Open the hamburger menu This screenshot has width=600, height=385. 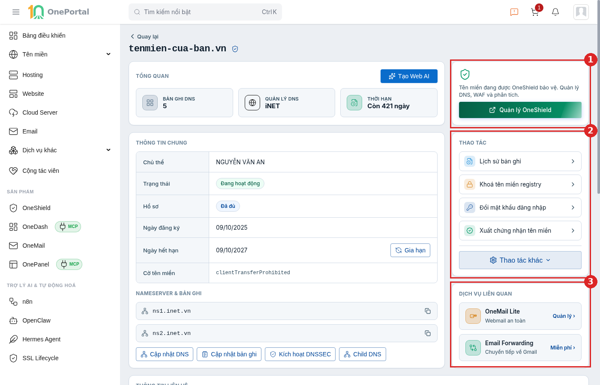point(16,12)
